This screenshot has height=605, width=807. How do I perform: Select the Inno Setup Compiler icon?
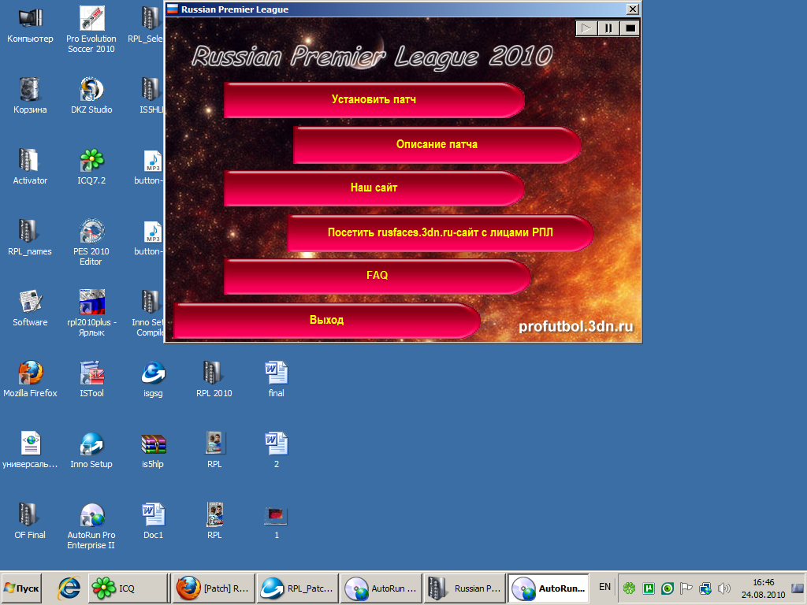pyautogui.click(x=148, y=314)
